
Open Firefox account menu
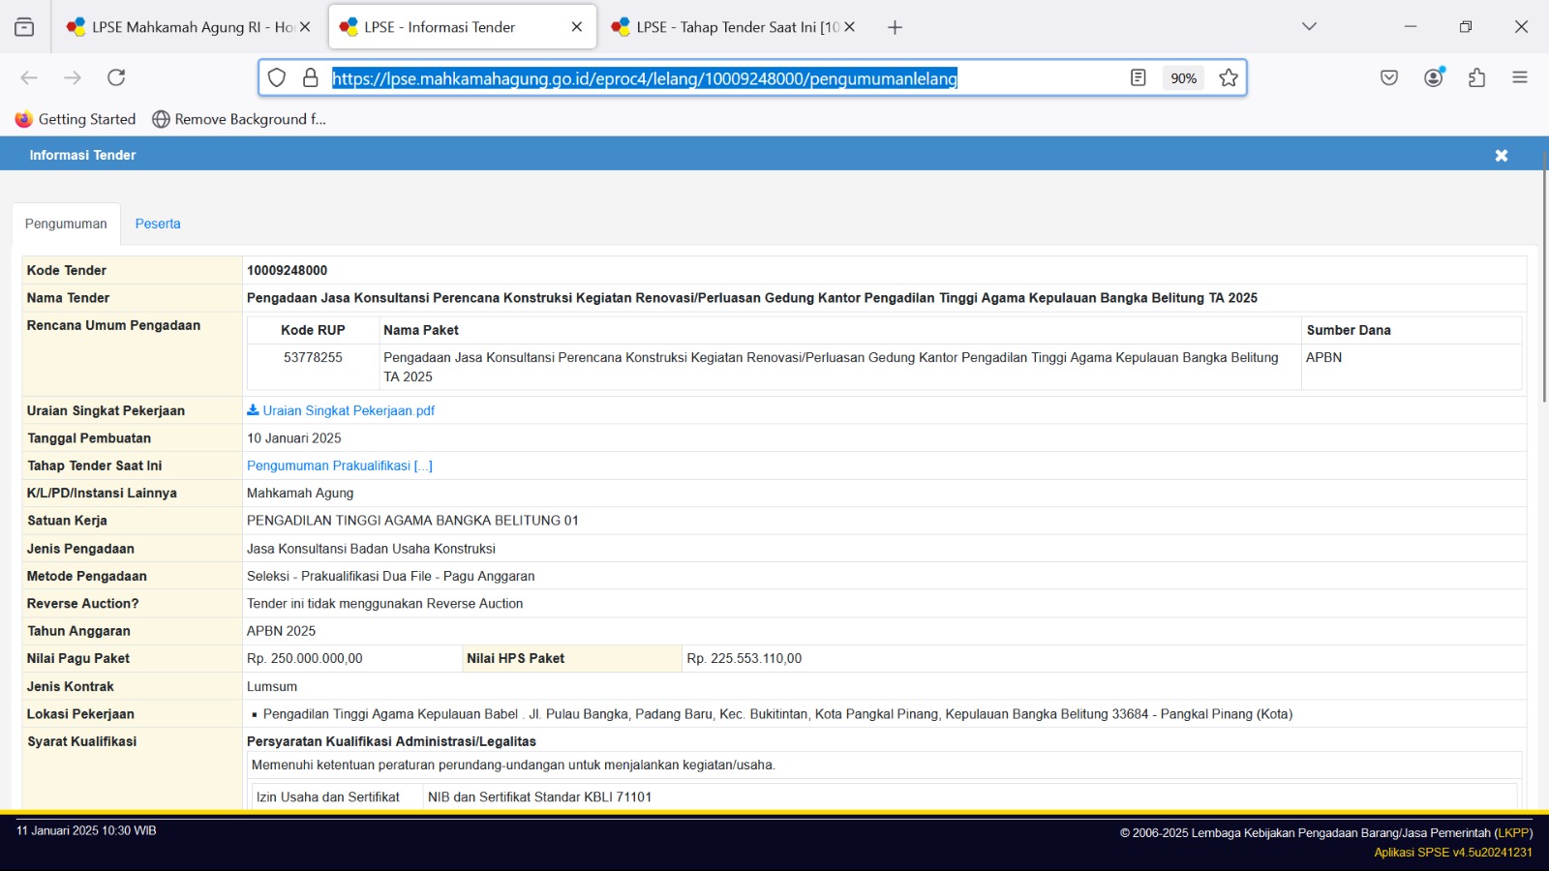pyautogui.click(x=1434, y=77)
